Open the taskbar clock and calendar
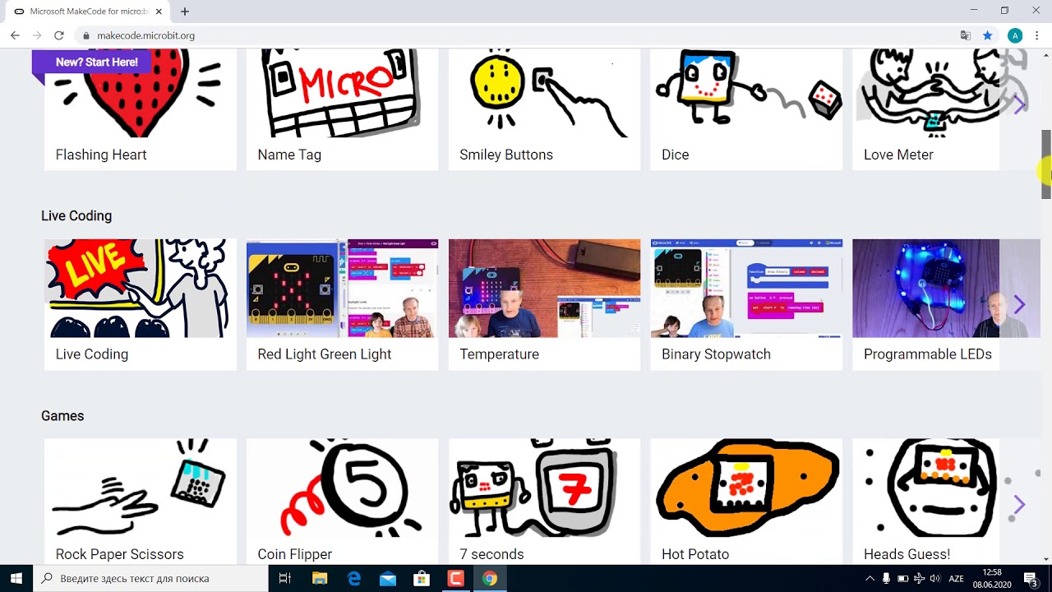The height and width of the screenshot is (592, 1052). point(992,578)
